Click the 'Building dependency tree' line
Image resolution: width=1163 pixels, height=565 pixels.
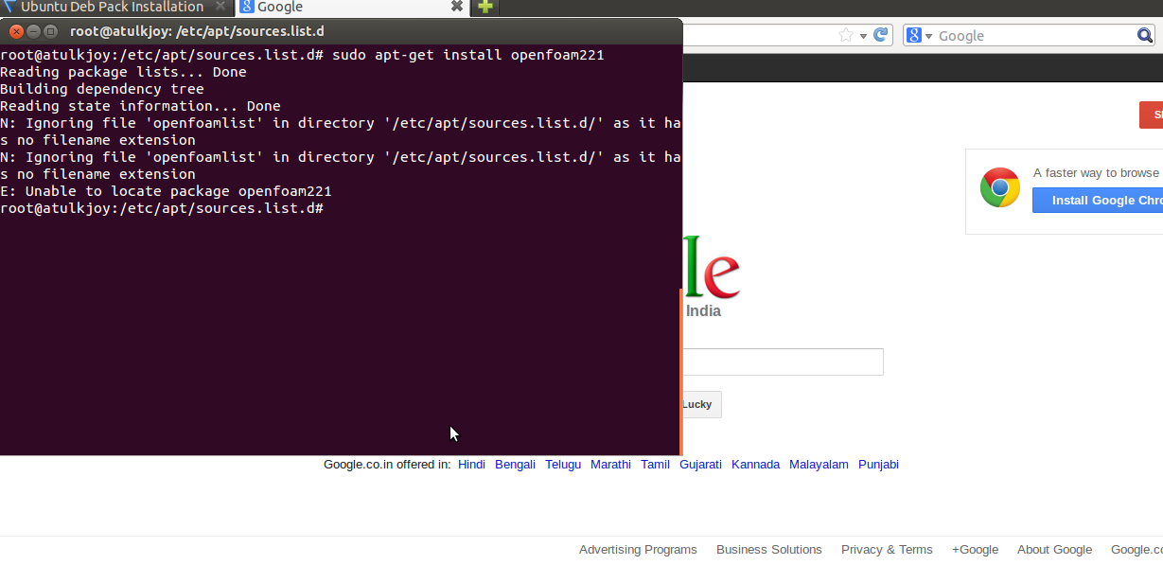(102, 89)
